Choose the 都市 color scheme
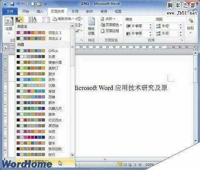Image resolution: width=200 pixels, height=170 pixels. click(x=43, y=103)
